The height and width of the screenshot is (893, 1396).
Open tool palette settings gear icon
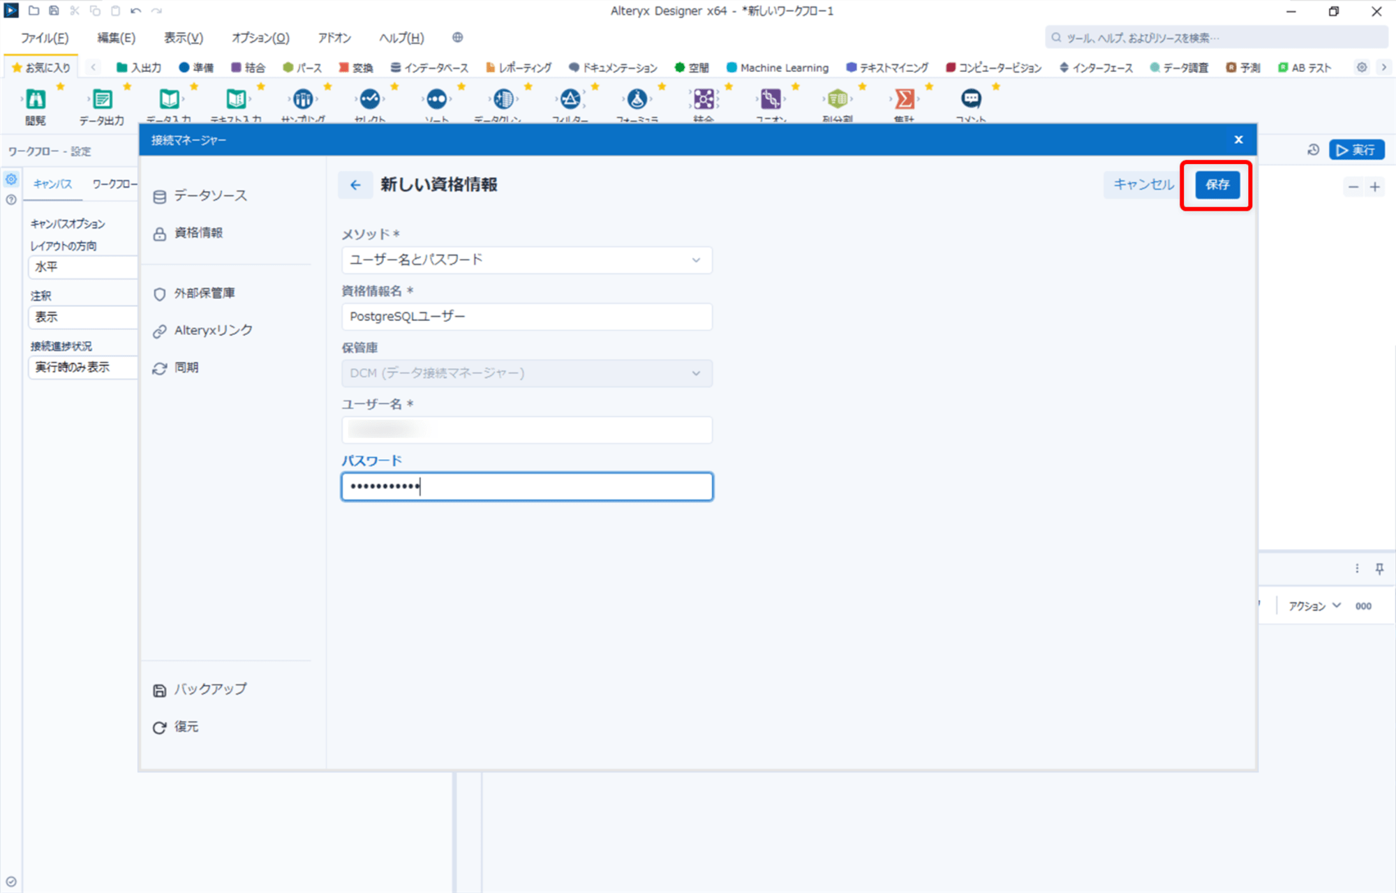1362,68
